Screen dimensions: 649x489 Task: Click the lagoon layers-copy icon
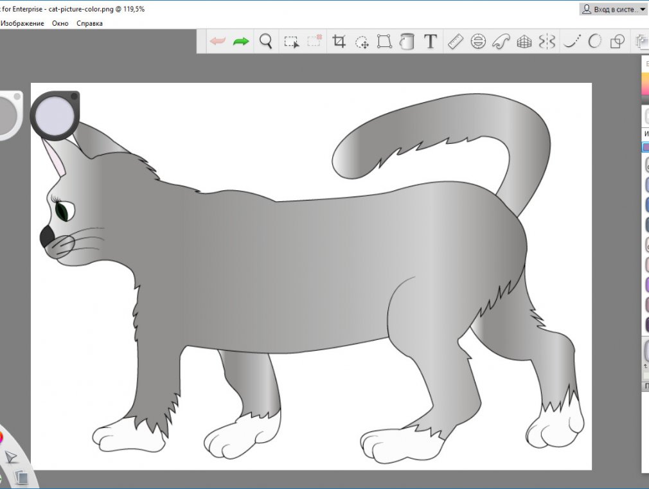tap(21, 477)
